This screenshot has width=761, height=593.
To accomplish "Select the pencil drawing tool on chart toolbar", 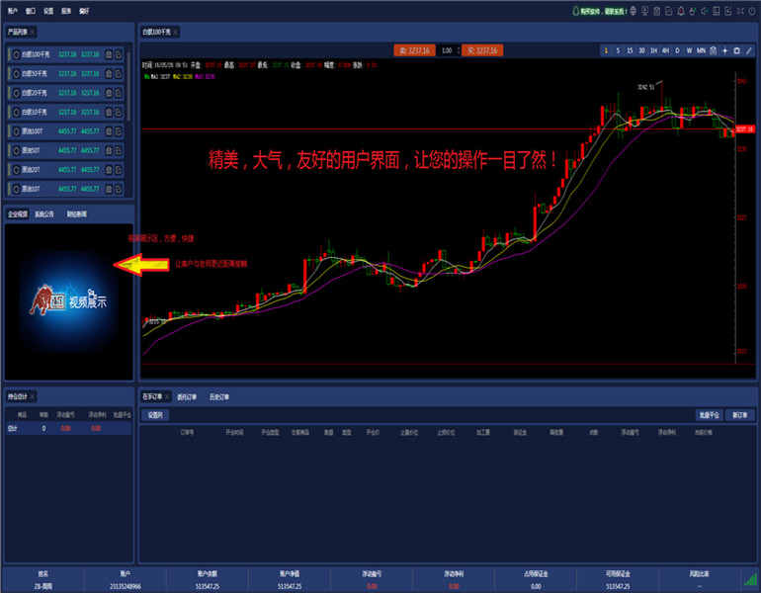I will 749,50.
